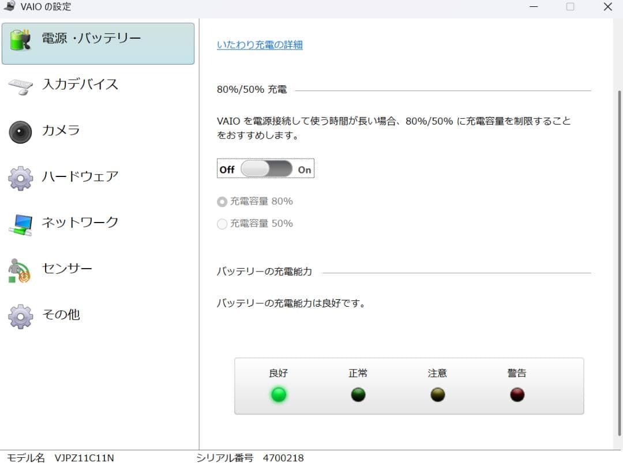Click the 正常 status light indicator
The height and width of the screenshot is (463, 623).
point(358,394)
